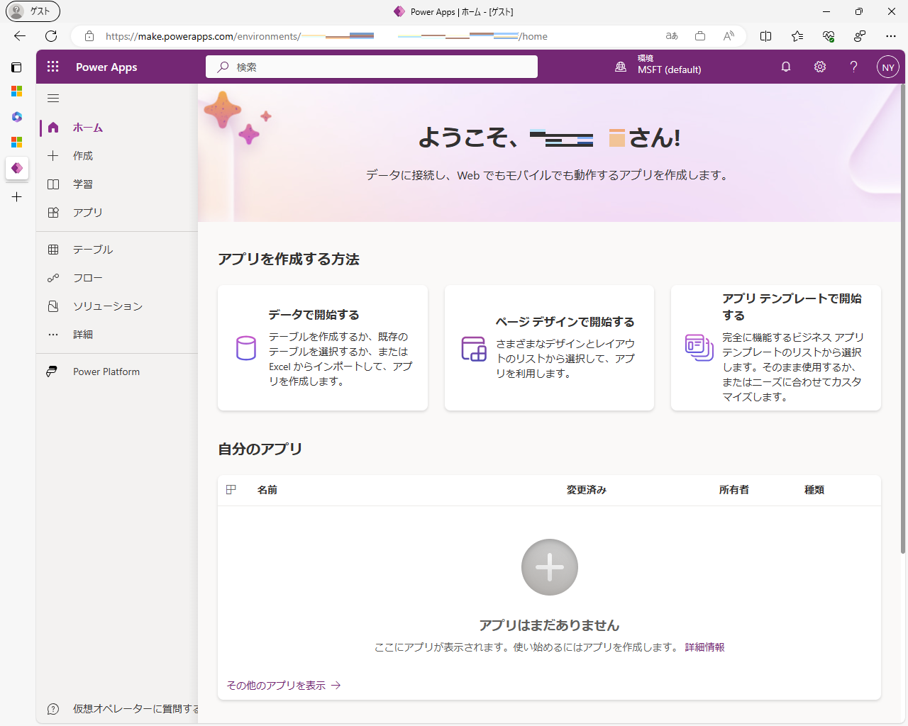908x726 pixels.
Task: Select ホーム in the navigation
Action: [x=117, y=128]
